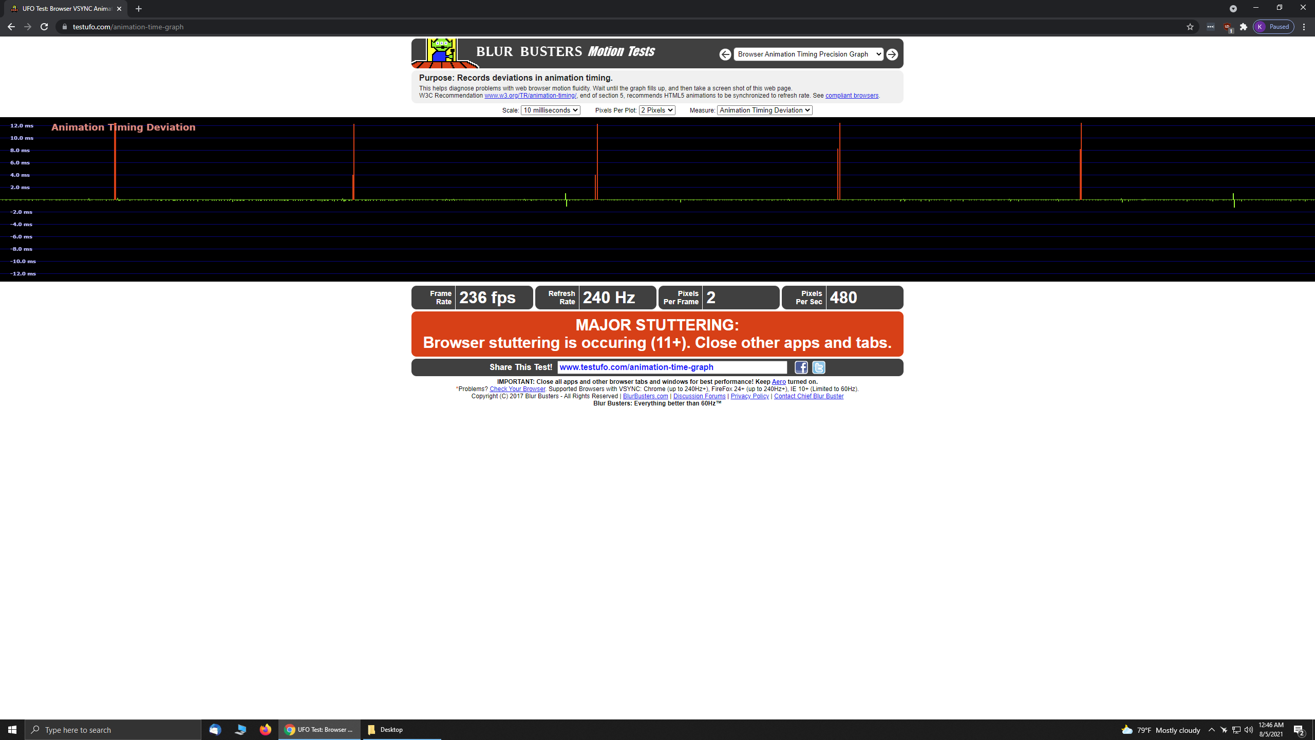The height and width of the screenshot is (740, 1315).
Task: Expand the Pixels Per Plot dropdown
Action: click(656, 110)
